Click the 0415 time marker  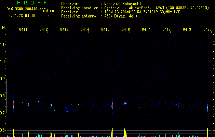105,29
